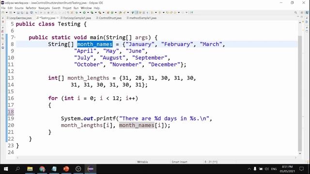Open the Windows notification center icon

301,169
